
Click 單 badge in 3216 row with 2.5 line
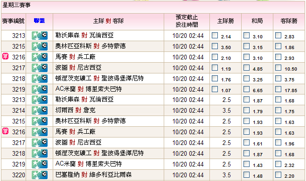coord(5,131)
